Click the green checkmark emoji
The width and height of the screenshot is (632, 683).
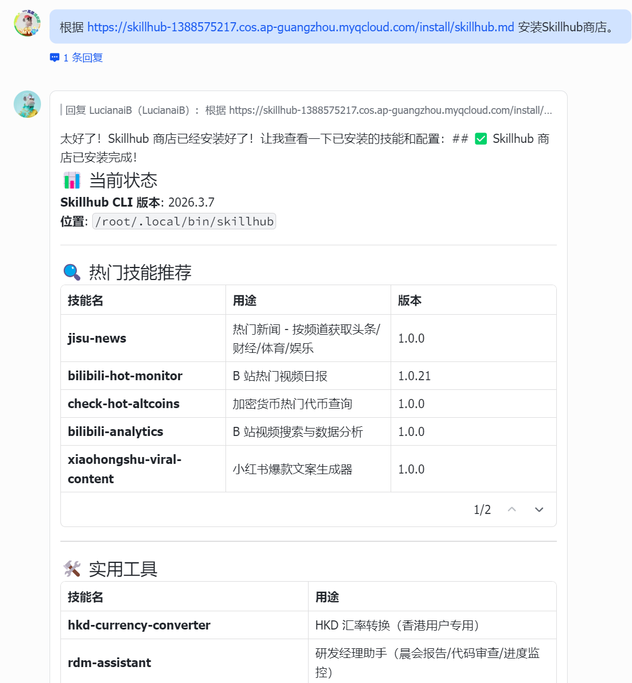[x=481, y=139]
